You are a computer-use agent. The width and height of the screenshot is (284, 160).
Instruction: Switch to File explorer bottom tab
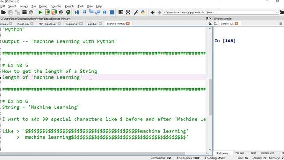tap(240, 153)
